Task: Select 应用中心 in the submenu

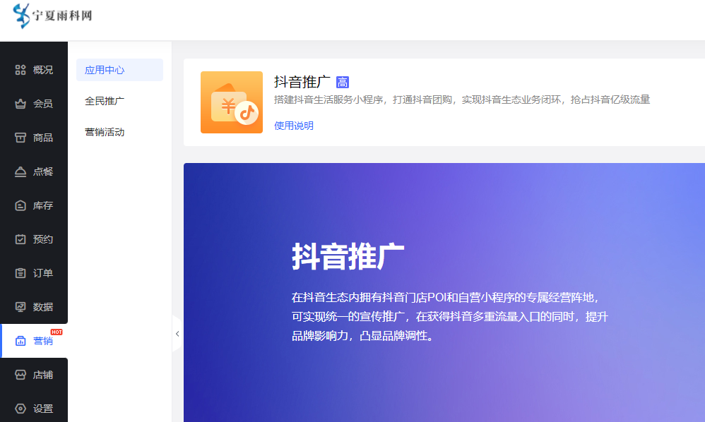Action: point(119,70)
